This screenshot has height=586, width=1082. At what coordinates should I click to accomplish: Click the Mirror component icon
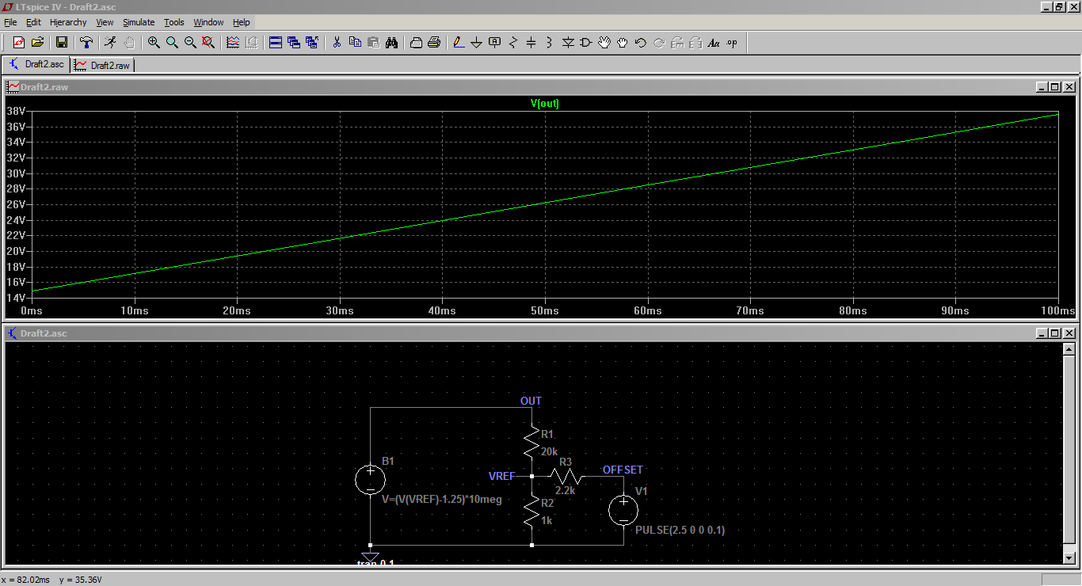point(695,43)
